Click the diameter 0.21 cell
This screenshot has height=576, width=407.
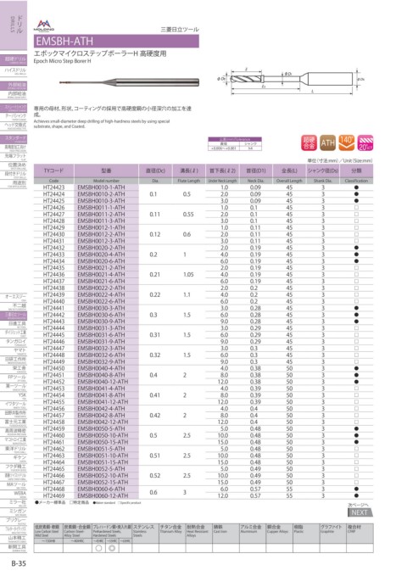click(x=154, y=274)
